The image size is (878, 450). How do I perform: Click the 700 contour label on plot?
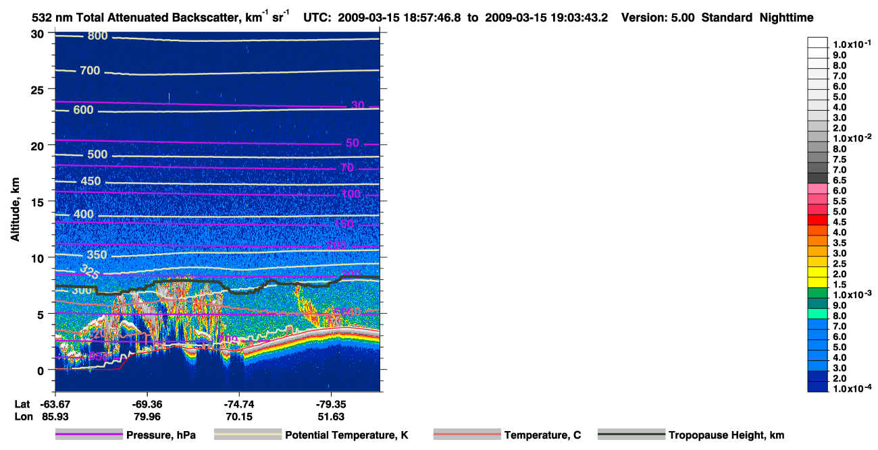(x=90, y=70)
